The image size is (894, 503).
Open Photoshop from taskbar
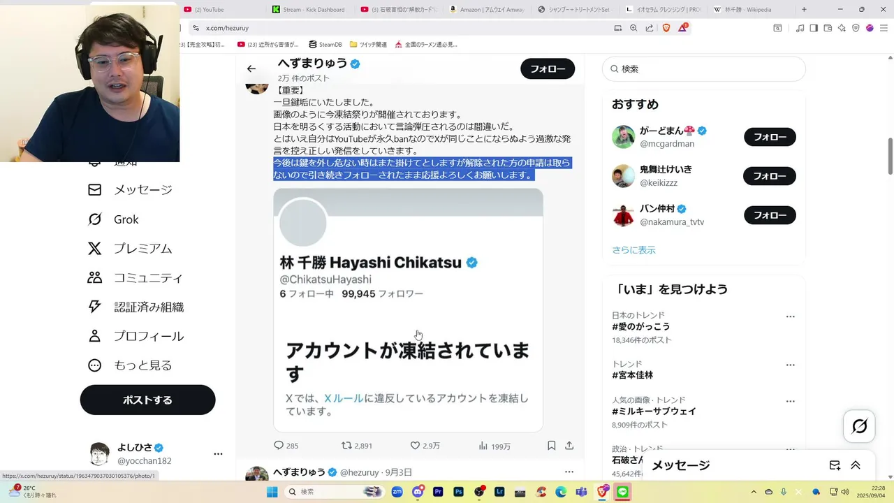pyautogui.click(x=458, y=492)
